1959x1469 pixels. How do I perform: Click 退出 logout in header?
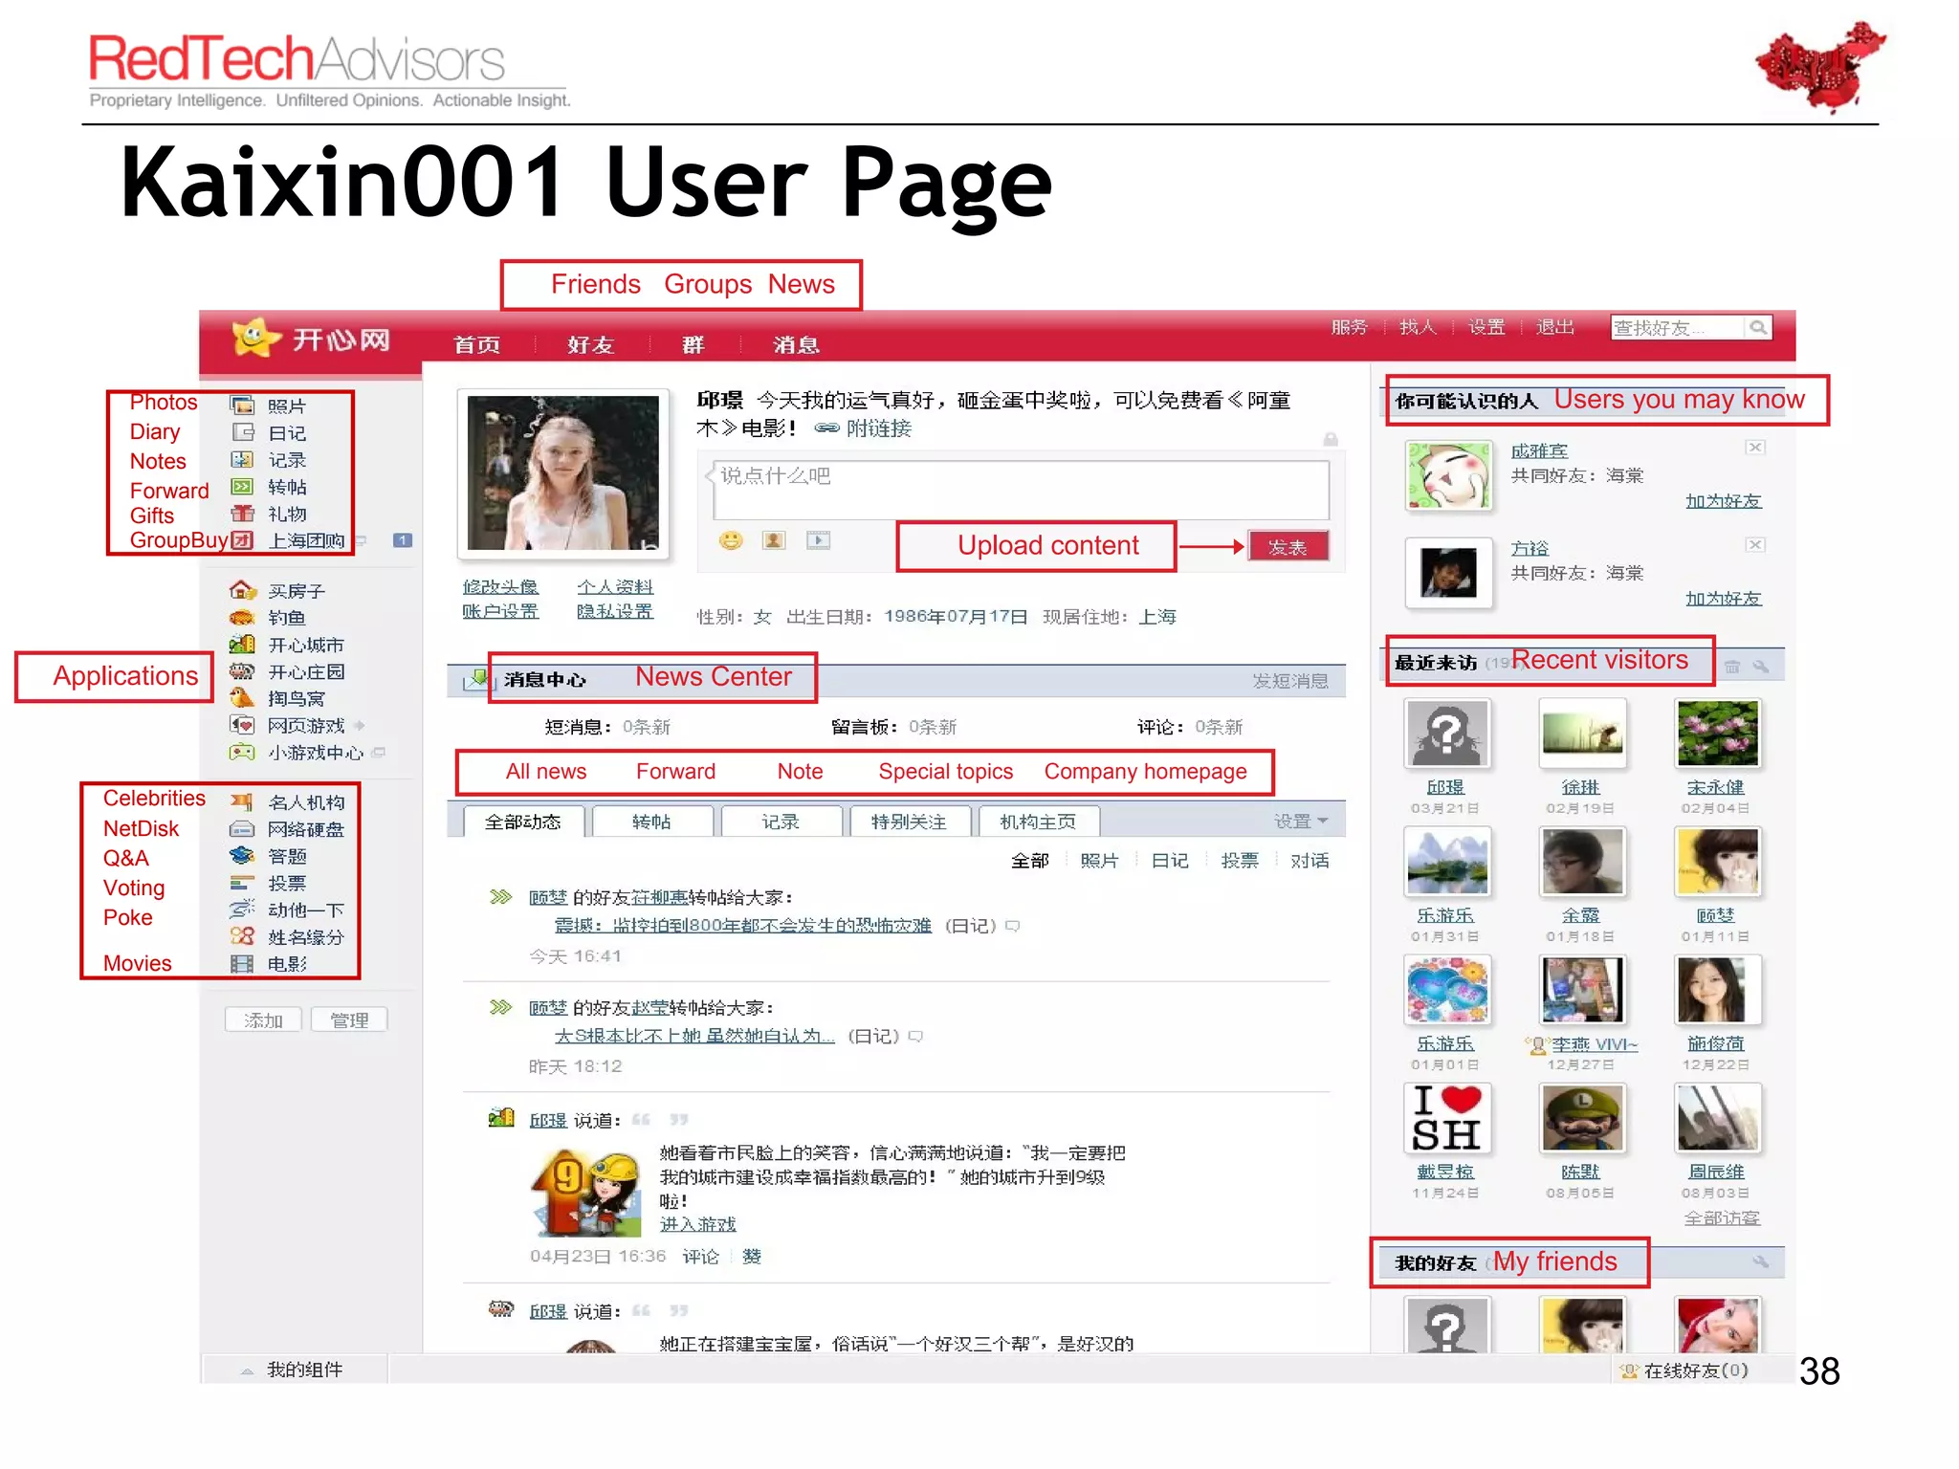tap(1554, 327)
